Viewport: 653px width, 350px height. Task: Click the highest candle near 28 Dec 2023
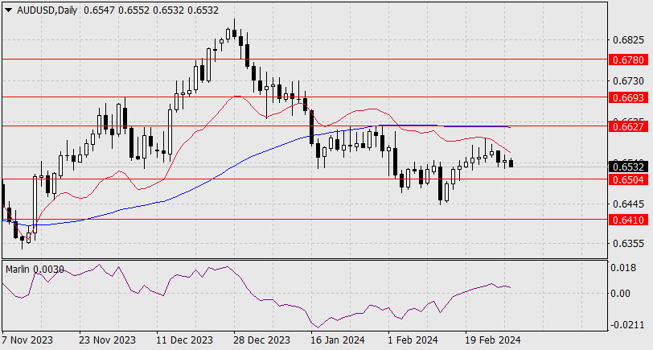[x=234, y=33]
